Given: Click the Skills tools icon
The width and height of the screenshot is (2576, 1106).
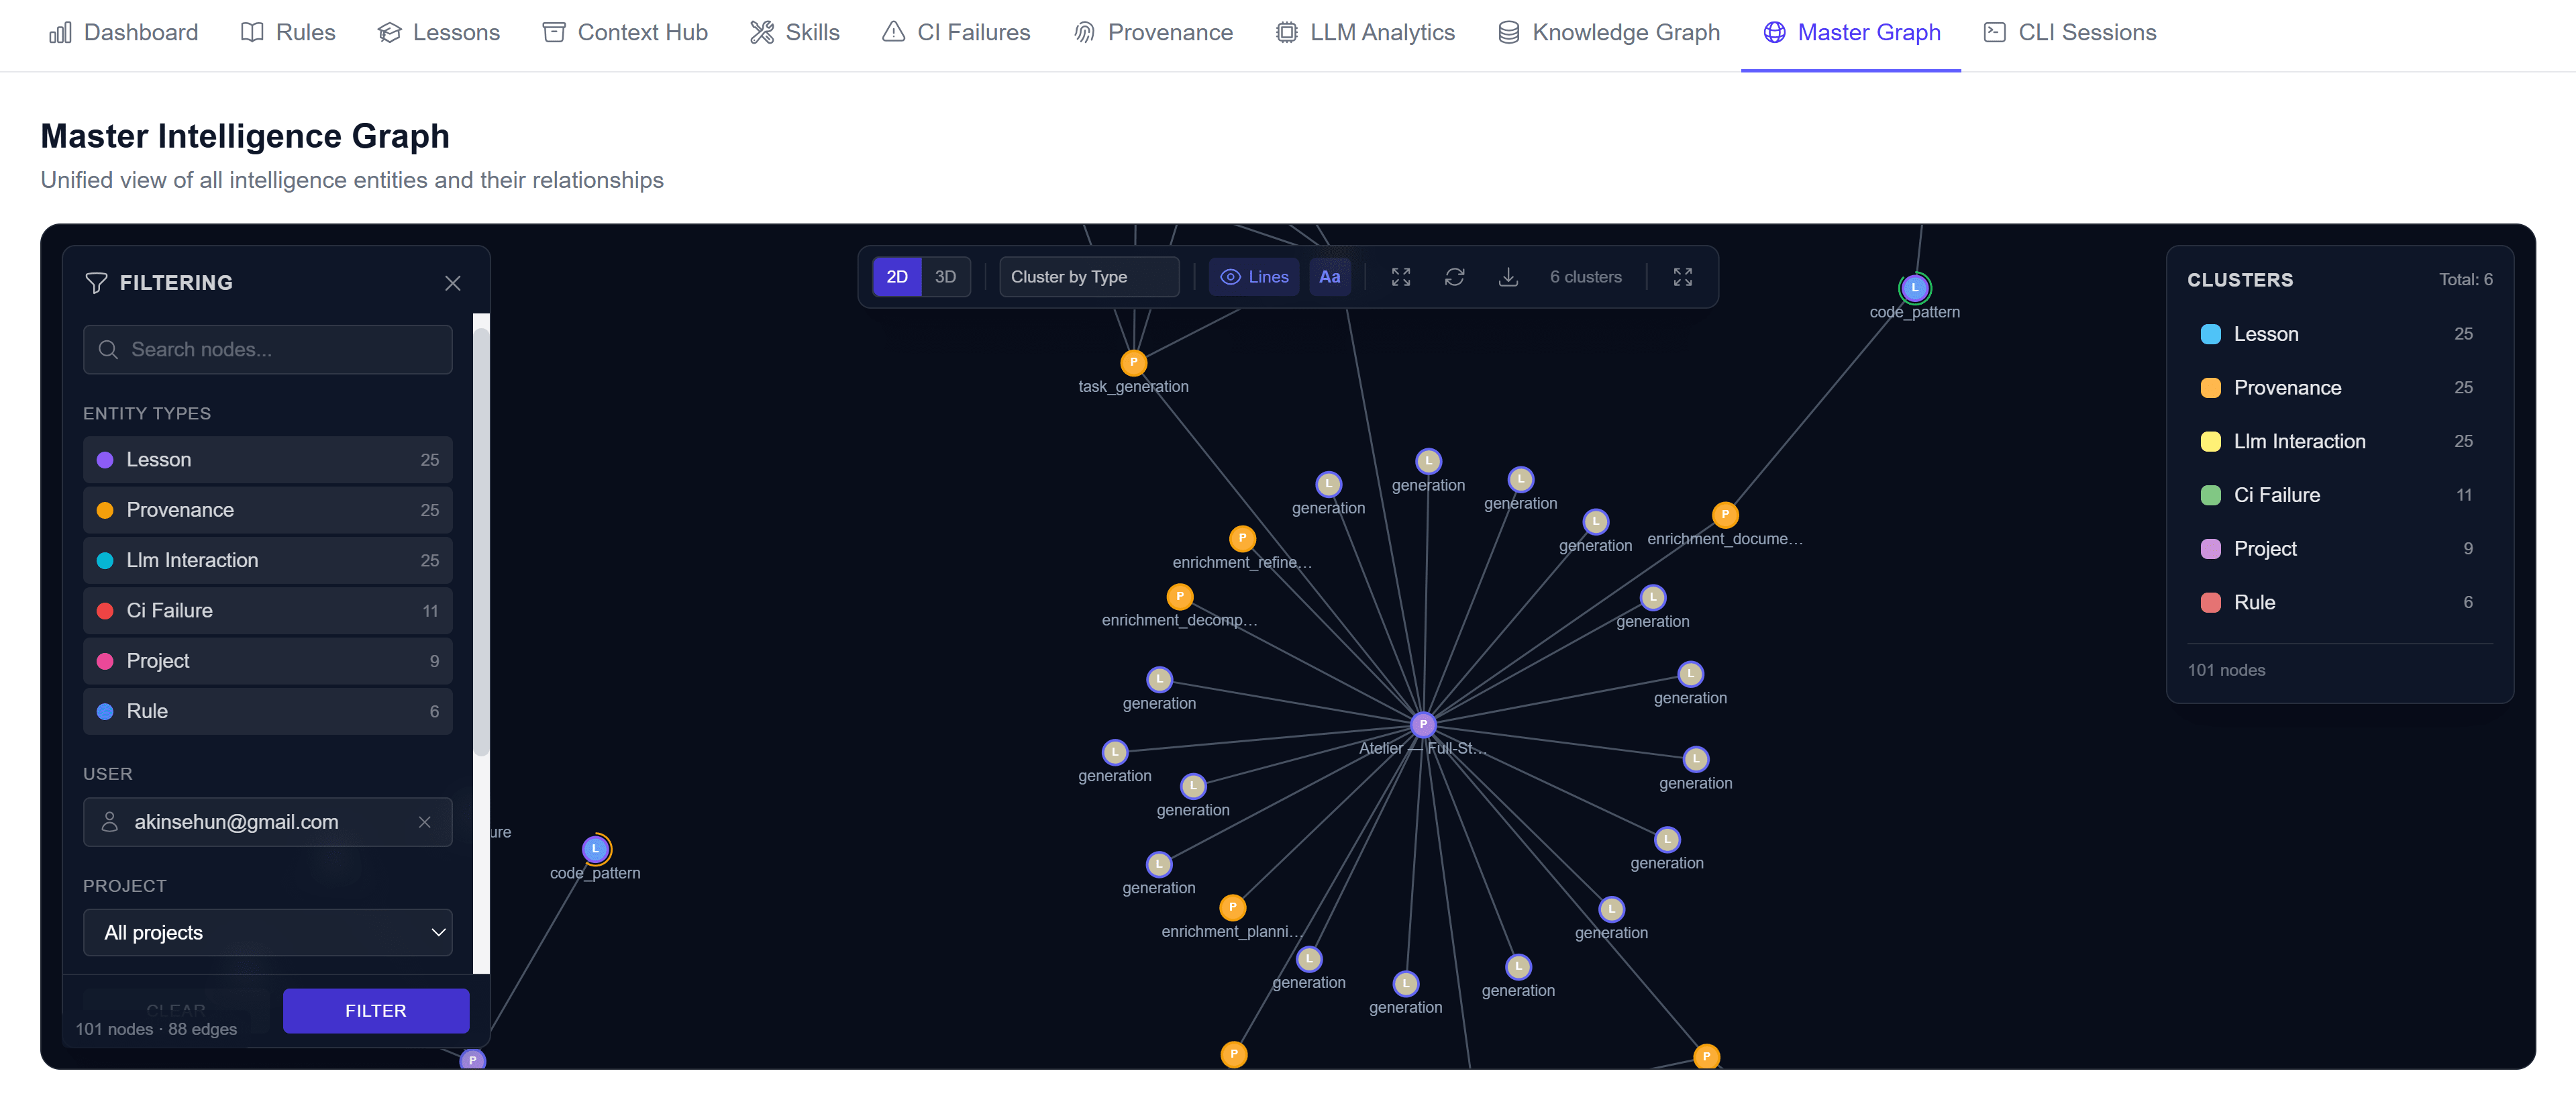Looking at the screenshot, I should click(x=762, y=32).
